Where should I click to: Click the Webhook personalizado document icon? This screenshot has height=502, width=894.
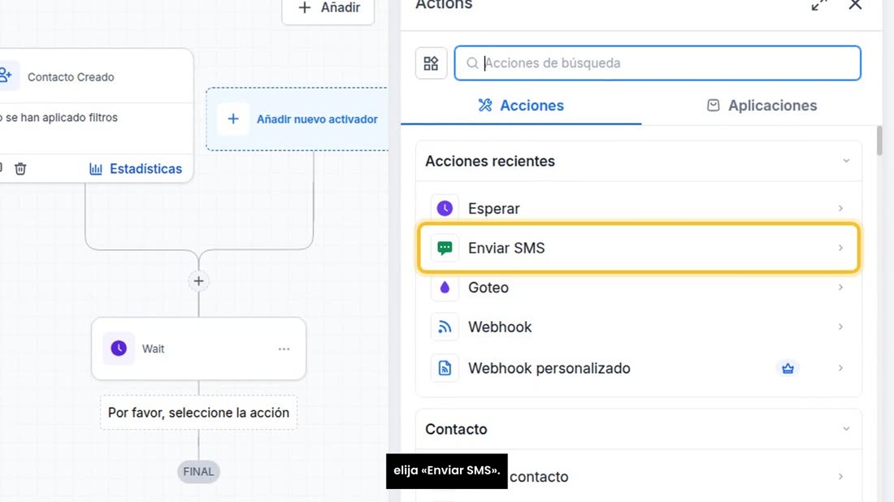pyautogui.click(x=445, y=368)
